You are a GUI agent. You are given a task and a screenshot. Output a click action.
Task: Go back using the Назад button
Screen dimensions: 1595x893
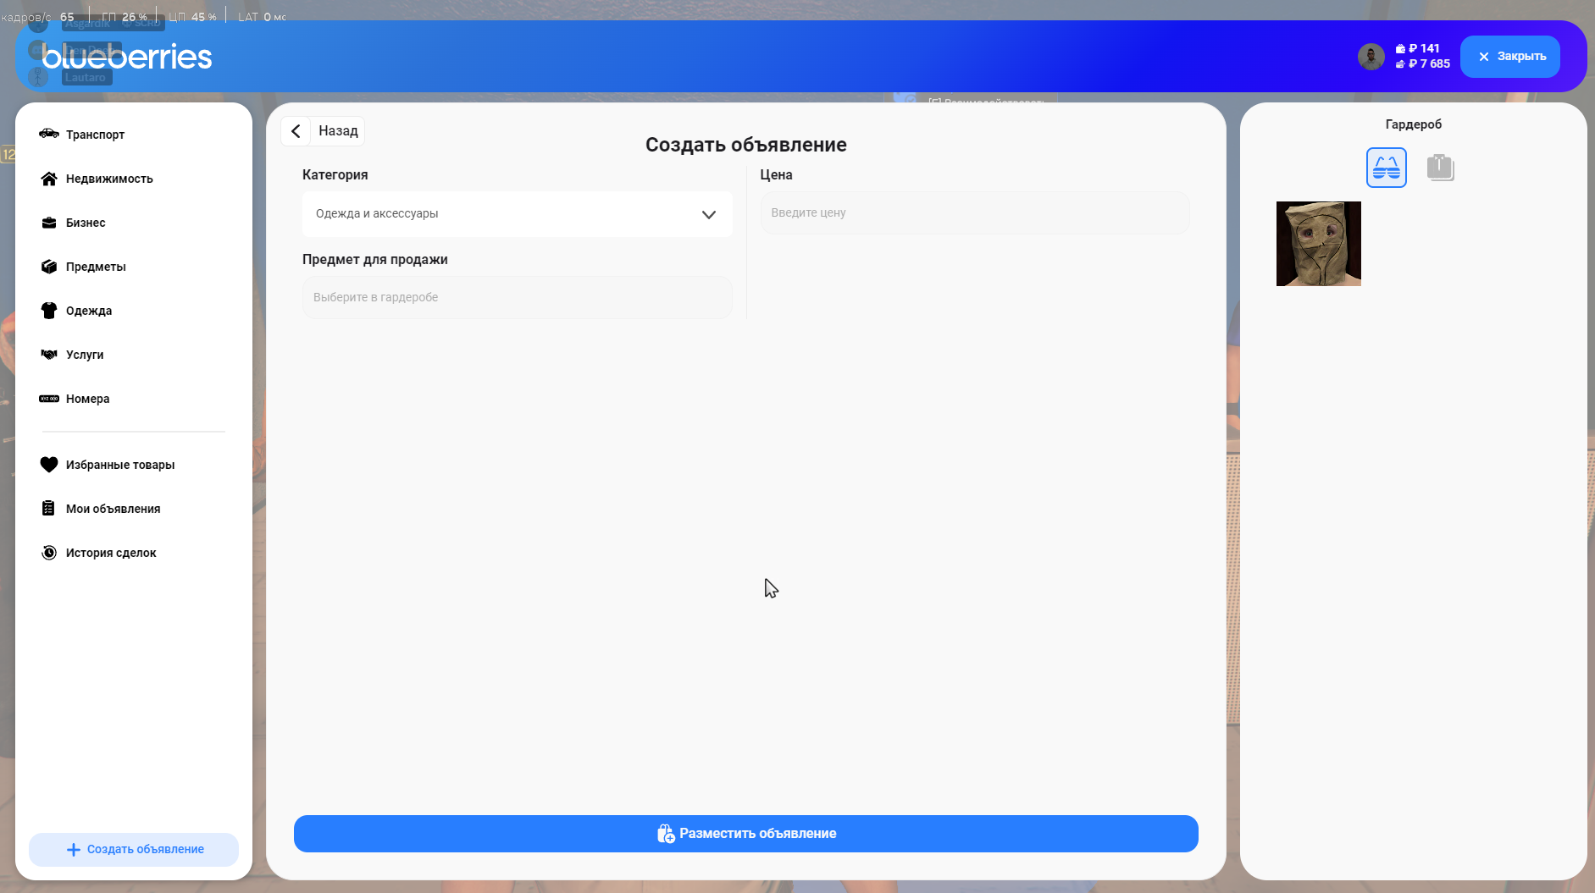(324, 131)
